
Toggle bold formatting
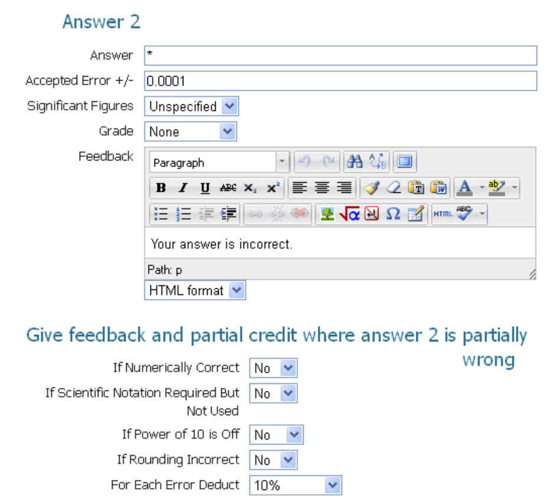161,187
